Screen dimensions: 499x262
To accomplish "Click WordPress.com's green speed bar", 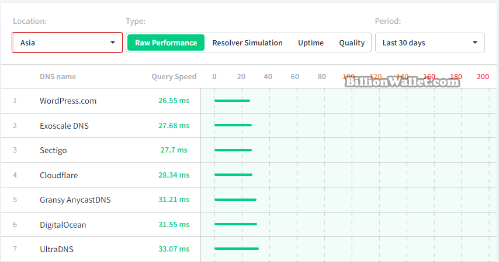I will coord(232,101).
